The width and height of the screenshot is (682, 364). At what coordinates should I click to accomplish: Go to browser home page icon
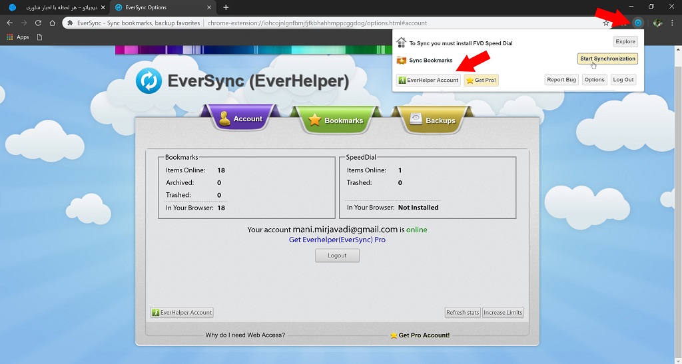pos(52,23)
